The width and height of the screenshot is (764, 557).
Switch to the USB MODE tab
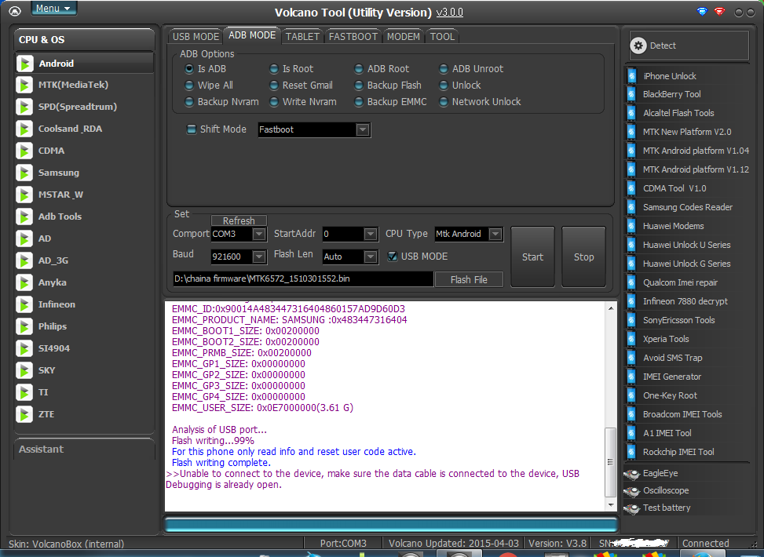pos(196,37)
